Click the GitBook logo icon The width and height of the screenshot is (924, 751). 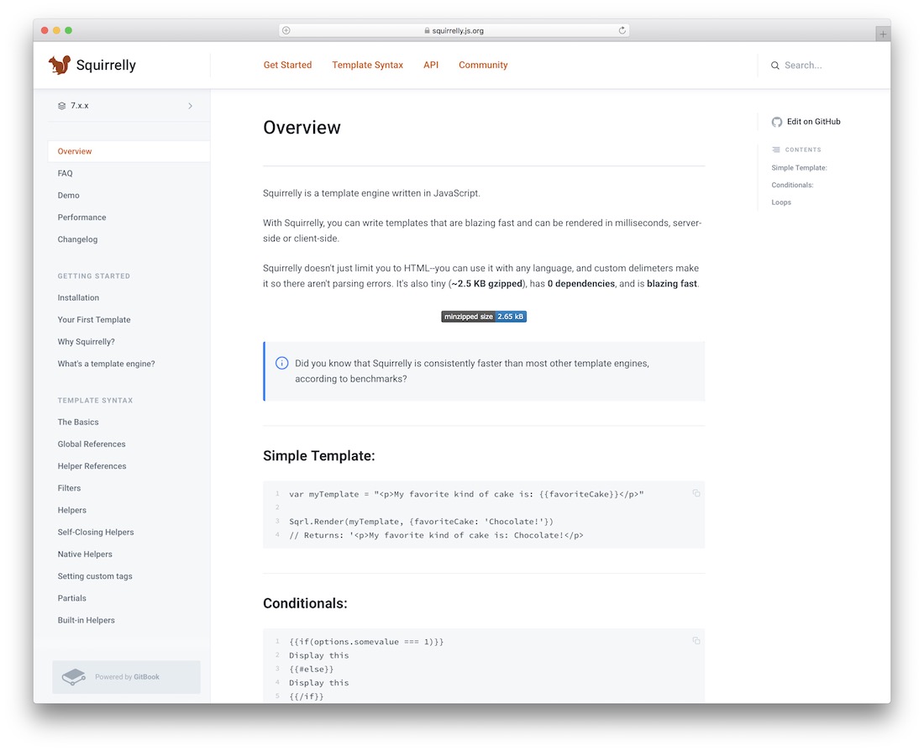pos(74,677)
